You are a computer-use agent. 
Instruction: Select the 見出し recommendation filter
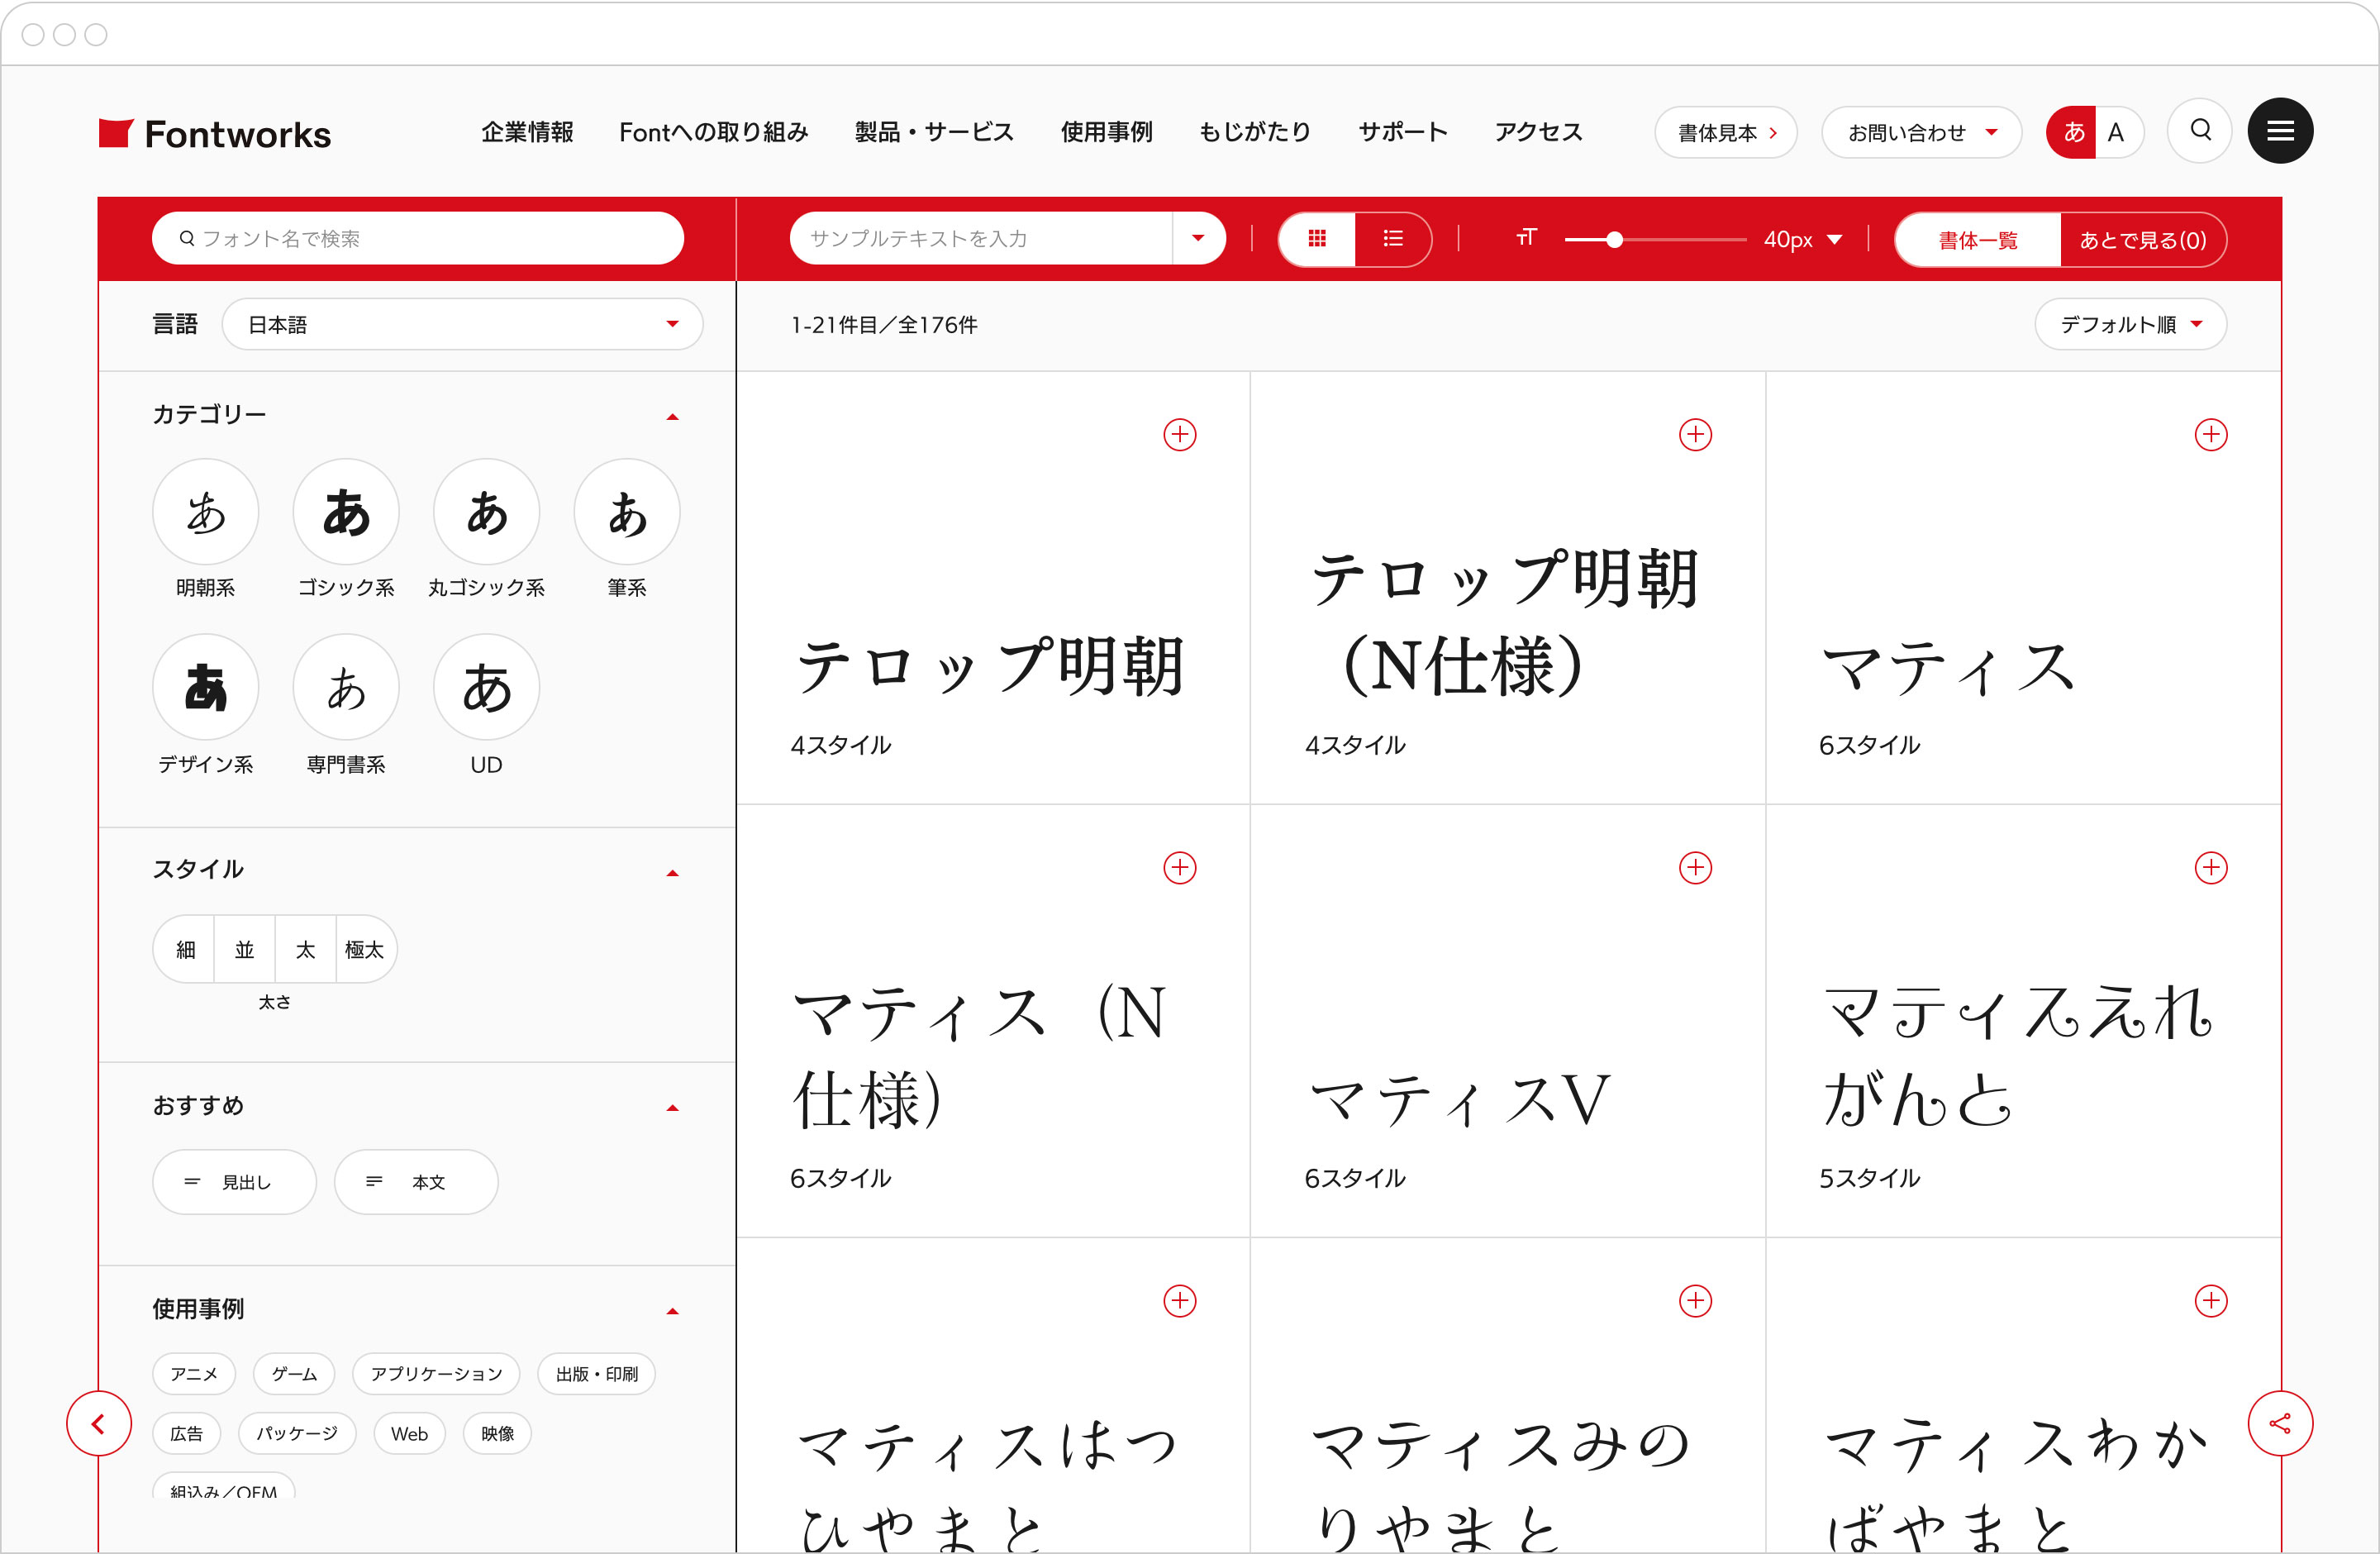click(234, 1181)
